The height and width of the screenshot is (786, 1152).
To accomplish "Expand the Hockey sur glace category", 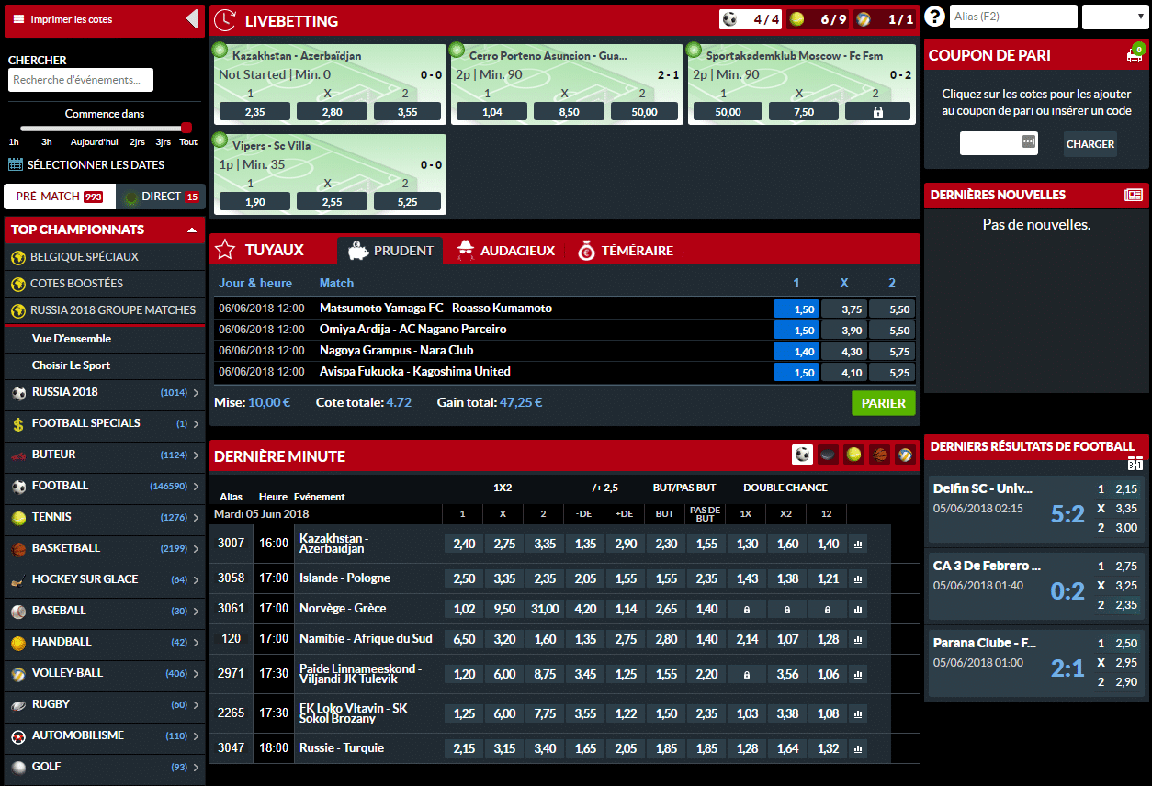I will (x=105, y=579).
